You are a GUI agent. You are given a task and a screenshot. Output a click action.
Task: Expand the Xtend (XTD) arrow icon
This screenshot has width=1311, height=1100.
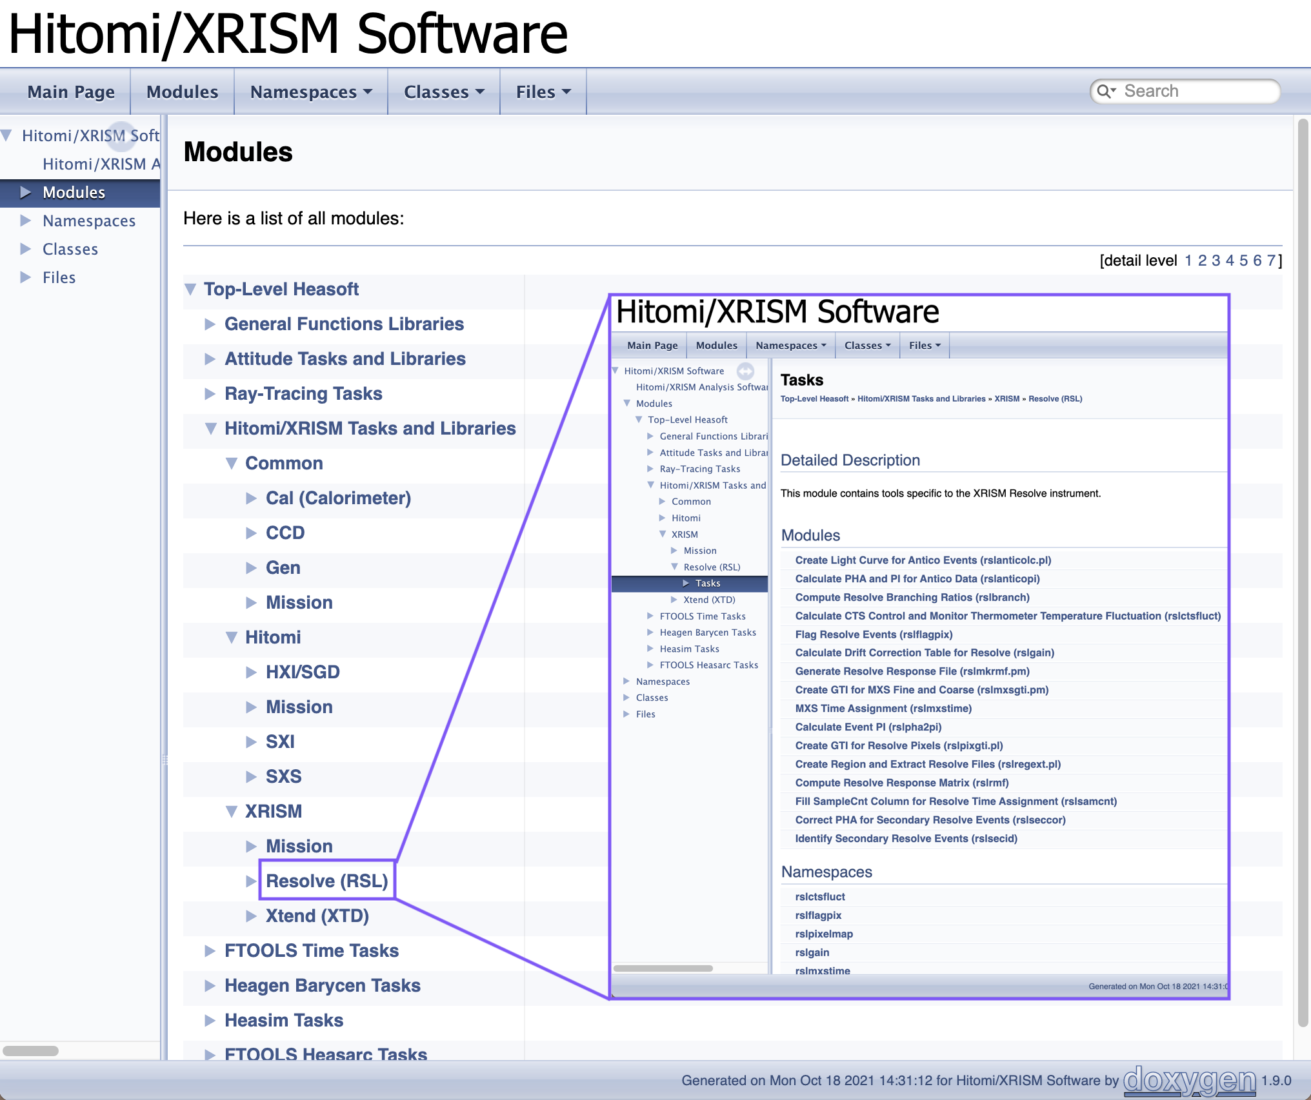tap(251, 916)
